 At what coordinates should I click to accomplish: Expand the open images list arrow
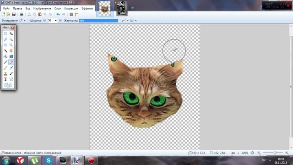coord(132,8)
